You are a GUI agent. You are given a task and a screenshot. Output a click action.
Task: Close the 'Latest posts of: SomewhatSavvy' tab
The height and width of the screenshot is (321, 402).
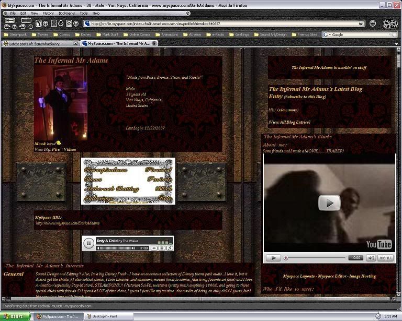tap(75, 44)
